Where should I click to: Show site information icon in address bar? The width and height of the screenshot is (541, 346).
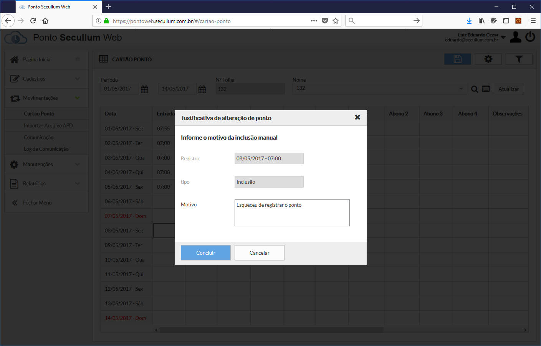(x=99, y=21)
